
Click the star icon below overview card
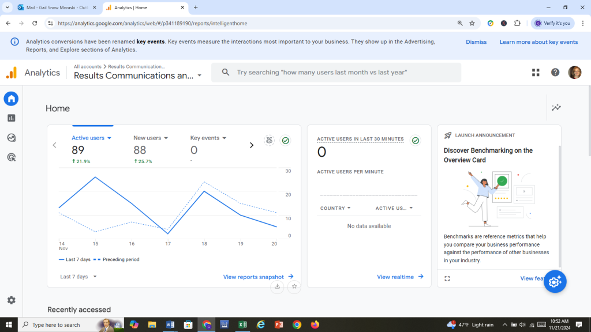pos(294,287)
